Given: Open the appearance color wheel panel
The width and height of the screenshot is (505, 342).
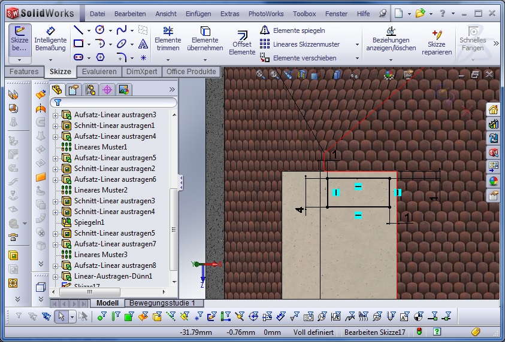Looking at the screenshot, I should [x=494, y=181].
